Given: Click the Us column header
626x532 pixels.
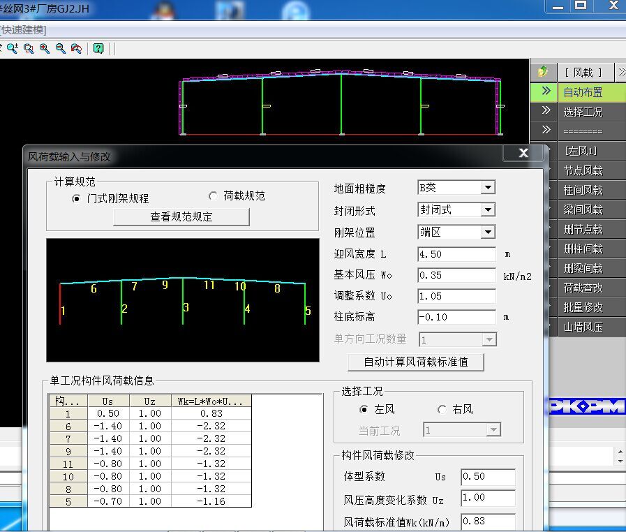Looking at the screenshot, I should [x=108, y=401].
